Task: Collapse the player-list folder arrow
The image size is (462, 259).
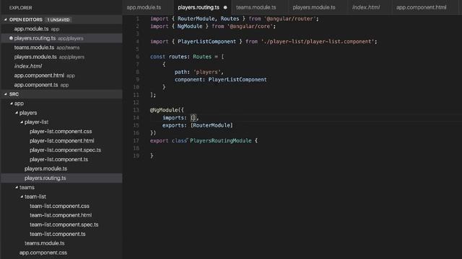Action: (x=22, y=122)
